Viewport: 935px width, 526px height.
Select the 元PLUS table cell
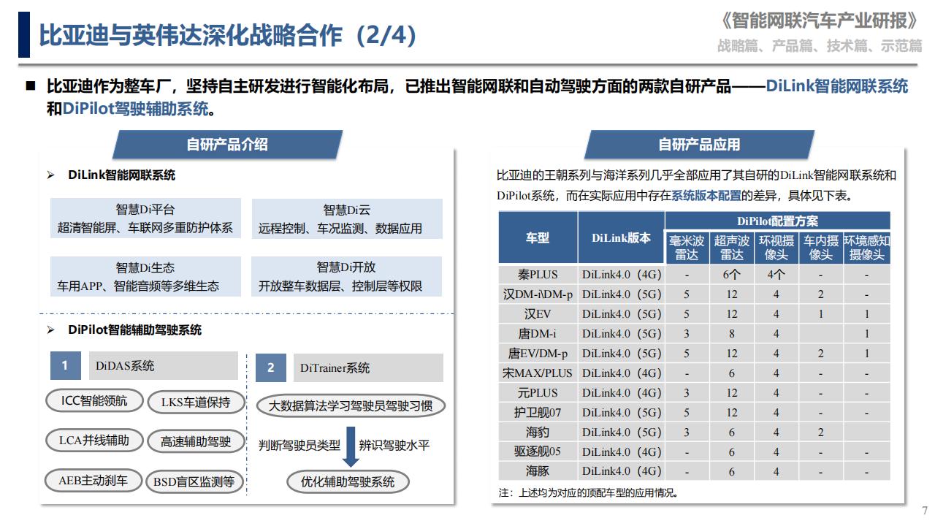tap(538, 393)
